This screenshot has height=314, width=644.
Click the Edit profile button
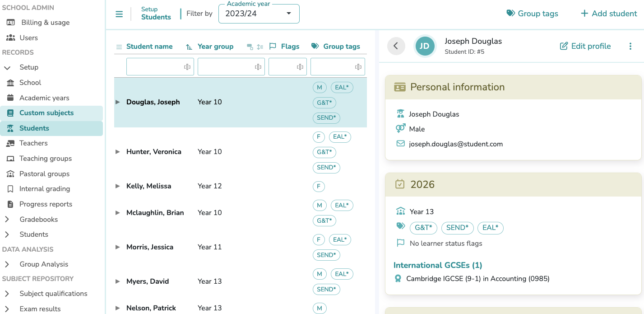pyautogui.click(x=585, y=46)
